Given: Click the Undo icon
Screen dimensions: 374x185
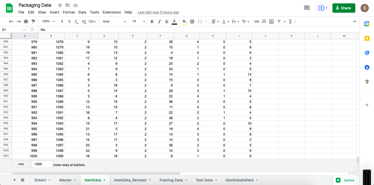Looking at the screenshot, I should [11, 22].
